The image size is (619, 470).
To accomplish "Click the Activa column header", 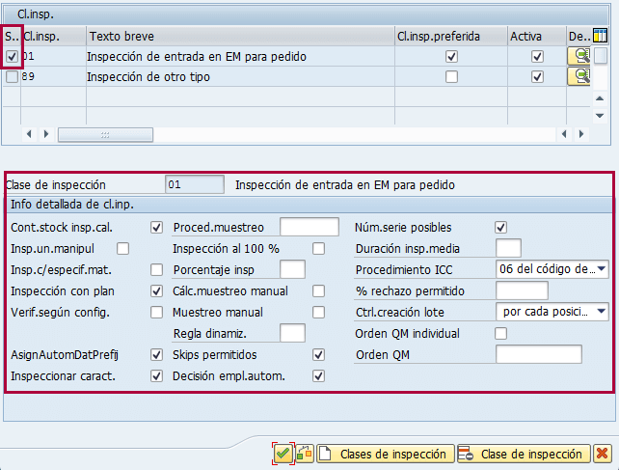I will (x=537, y=37).
